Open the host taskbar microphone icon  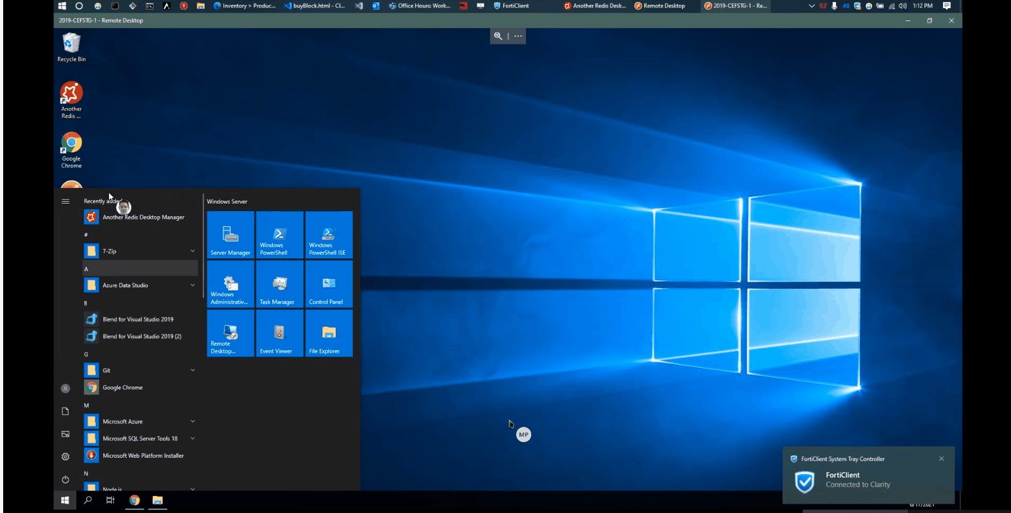point(834,6)
